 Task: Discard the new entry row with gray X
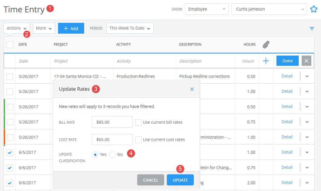pos(306,61)
